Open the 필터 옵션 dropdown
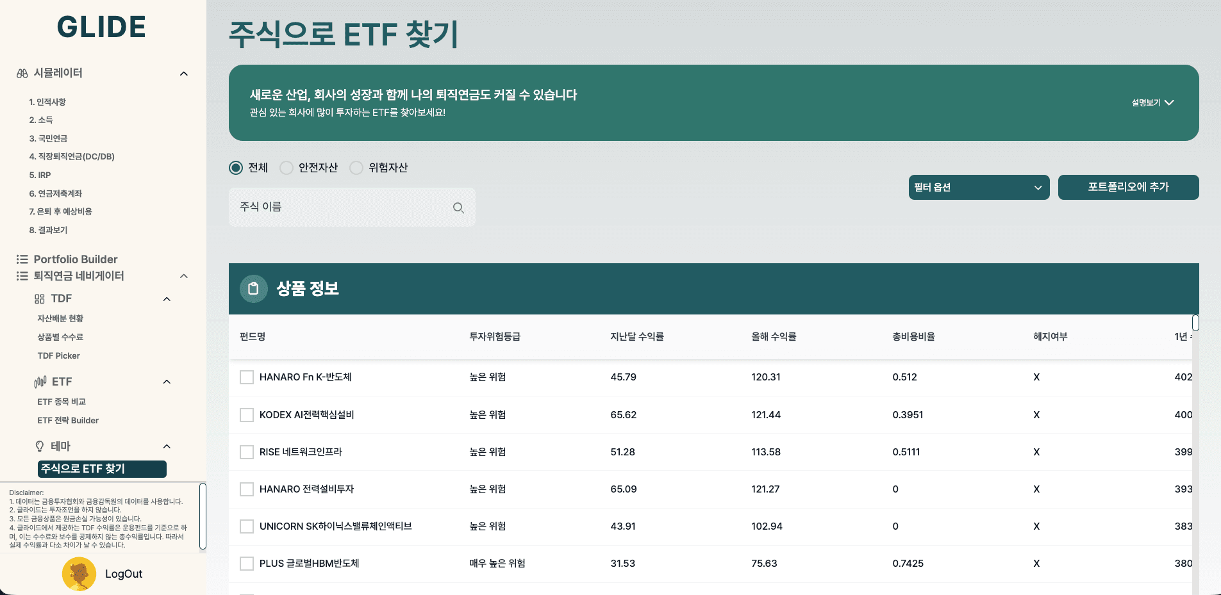Image resolution: width=1221 pixels, height=595 pixels. (979, 188)
